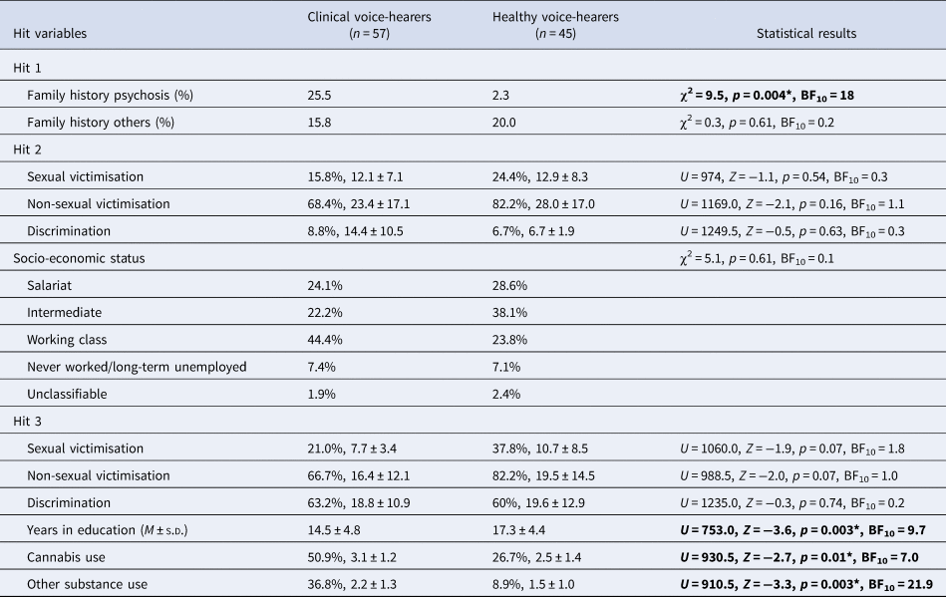Click the "Hit variables" column header
The width and height of the screenshot is (946, 597).
click(x=50, y=33)
